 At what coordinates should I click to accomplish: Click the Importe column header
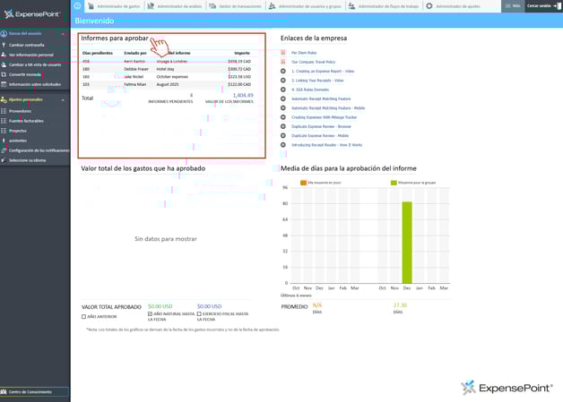[242, 53]
